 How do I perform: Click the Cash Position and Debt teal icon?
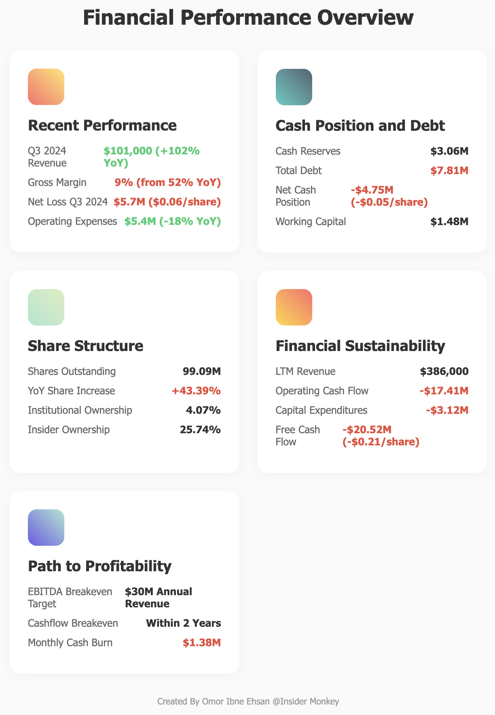point(294,87)
